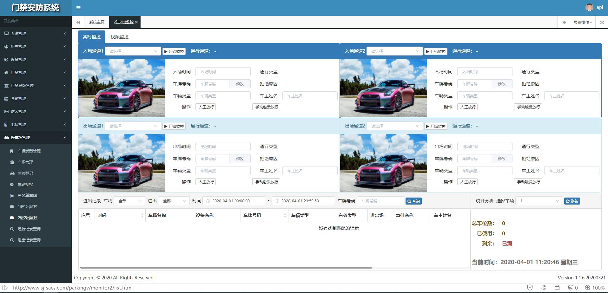This screenshot has width=608, height=293.
Task: Expand the 门禁管理 sidebar menu
Action: pyautogui.click(x=36, y=72)
